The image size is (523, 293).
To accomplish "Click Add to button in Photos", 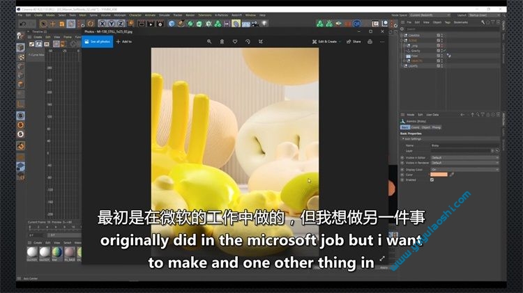I will (124, 42).
